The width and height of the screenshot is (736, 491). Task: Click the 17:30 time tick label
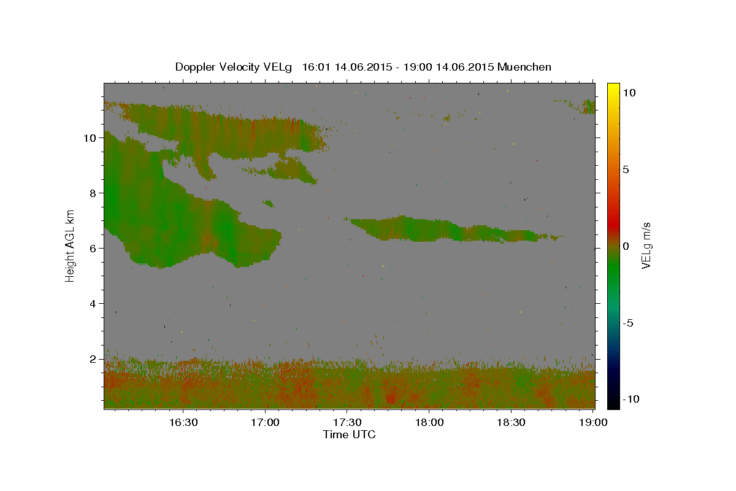pyautogui.click(x=347, y=422)
